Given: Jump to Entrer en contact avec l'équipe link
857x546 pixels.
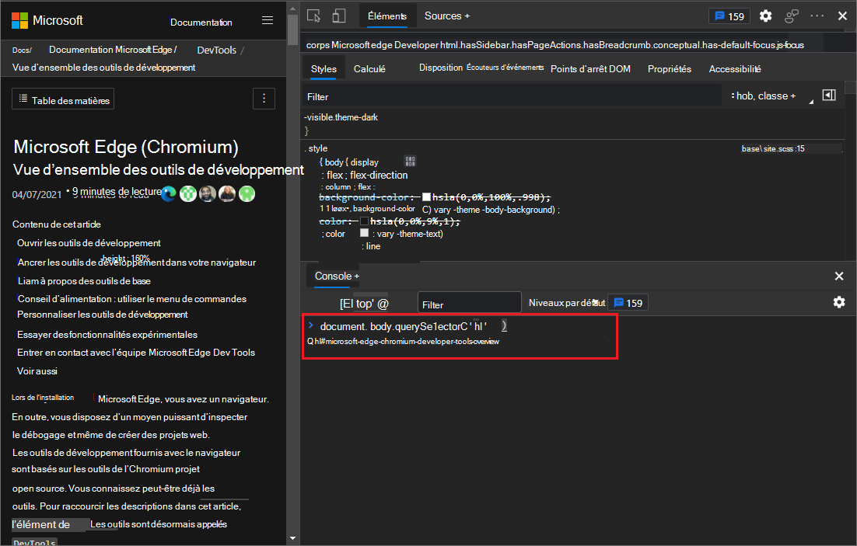Looking at the screenshot, I should 136,353.
